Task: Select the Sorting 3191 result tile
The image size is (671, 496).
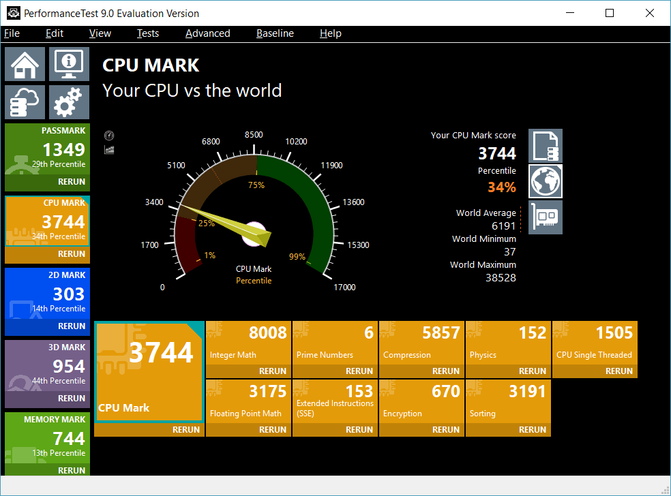Action: (x=508, y=401)
